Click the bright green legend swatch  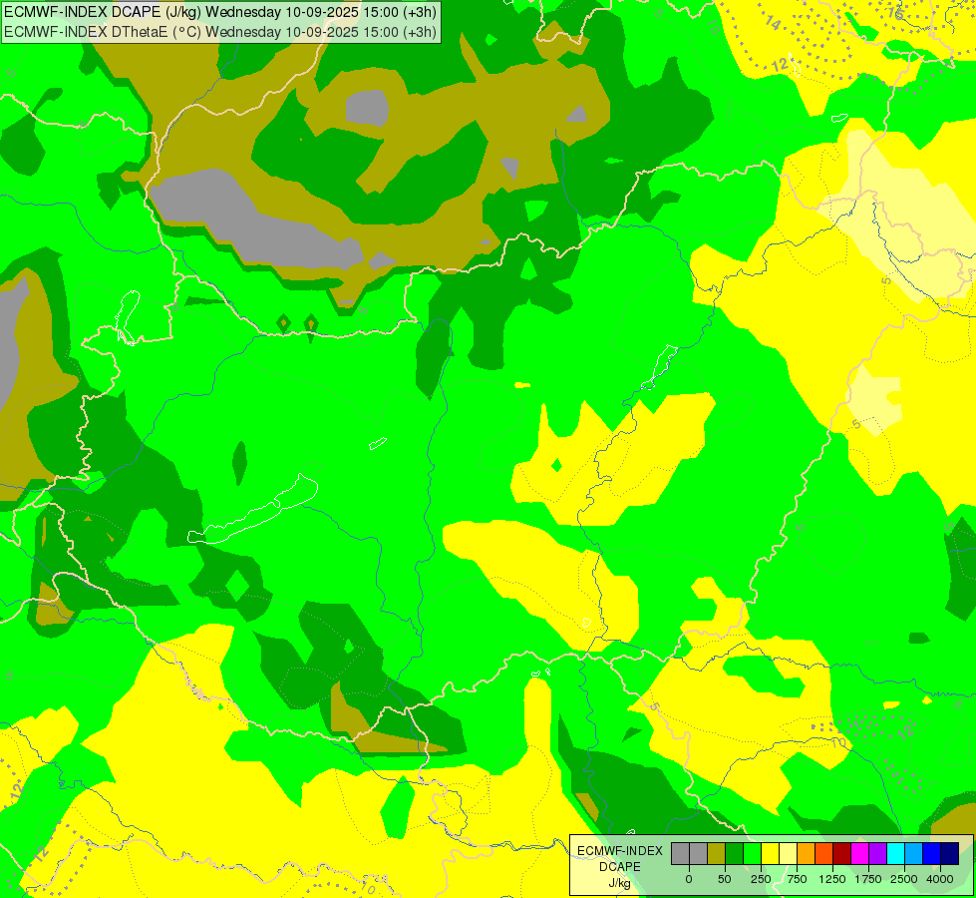point(753,854)
